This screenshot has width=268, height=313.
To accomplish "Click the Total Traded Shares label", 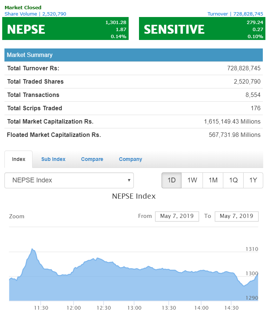I will [35, 82].
